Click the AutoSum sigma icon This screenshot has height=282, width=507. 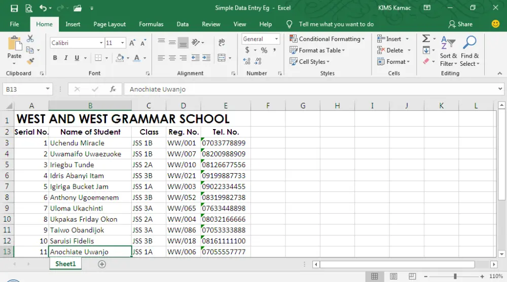(x=426, y=39)
